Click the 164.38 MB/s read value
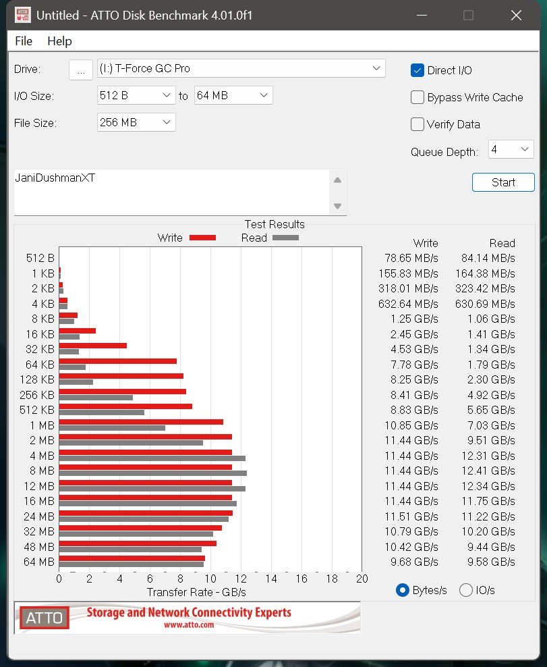 485,273
